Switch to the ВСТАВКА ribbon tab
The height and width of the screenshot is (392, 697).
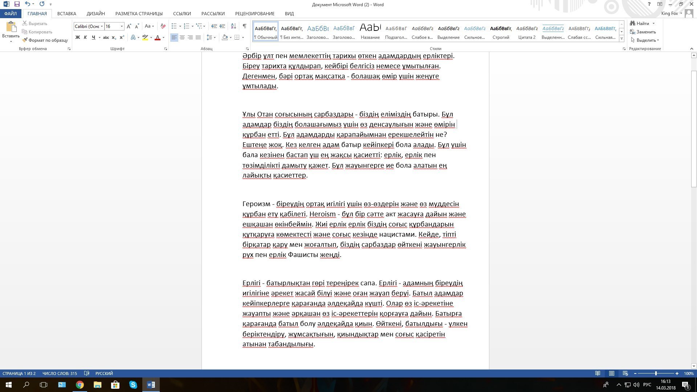click(66, 13)
